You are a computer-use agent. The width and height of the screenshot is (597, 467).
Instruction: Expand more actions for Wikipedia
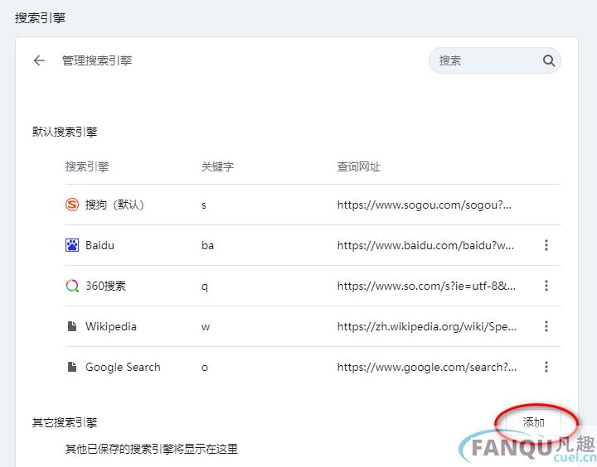(x=546, y=326)
